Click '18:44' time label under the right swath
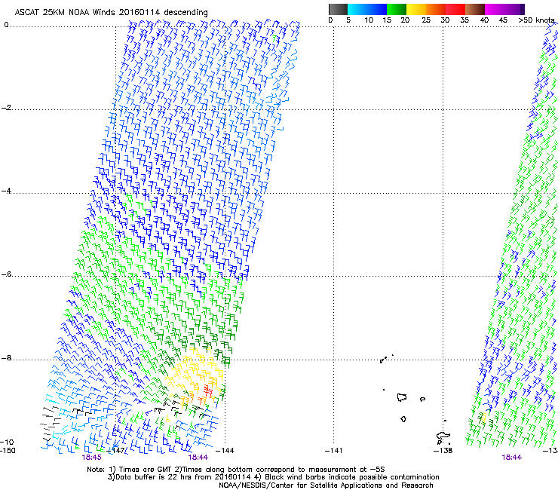Screen dimensions: 558x490 click(512, 458)
